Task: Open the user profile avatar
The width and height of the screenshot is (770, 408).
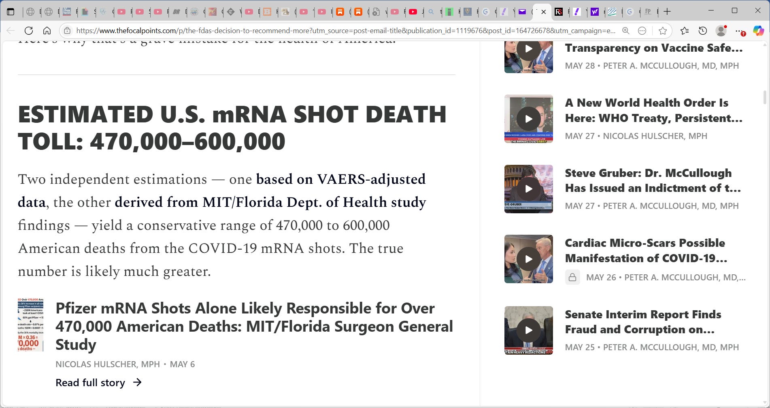Action: pyautogui.click(x=721, y=31)
